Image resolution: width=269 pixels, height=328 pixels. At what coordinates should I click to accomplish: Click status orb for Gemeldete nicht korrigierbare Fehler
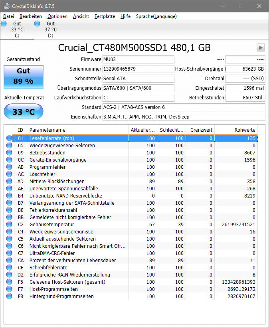coord(9,217)
